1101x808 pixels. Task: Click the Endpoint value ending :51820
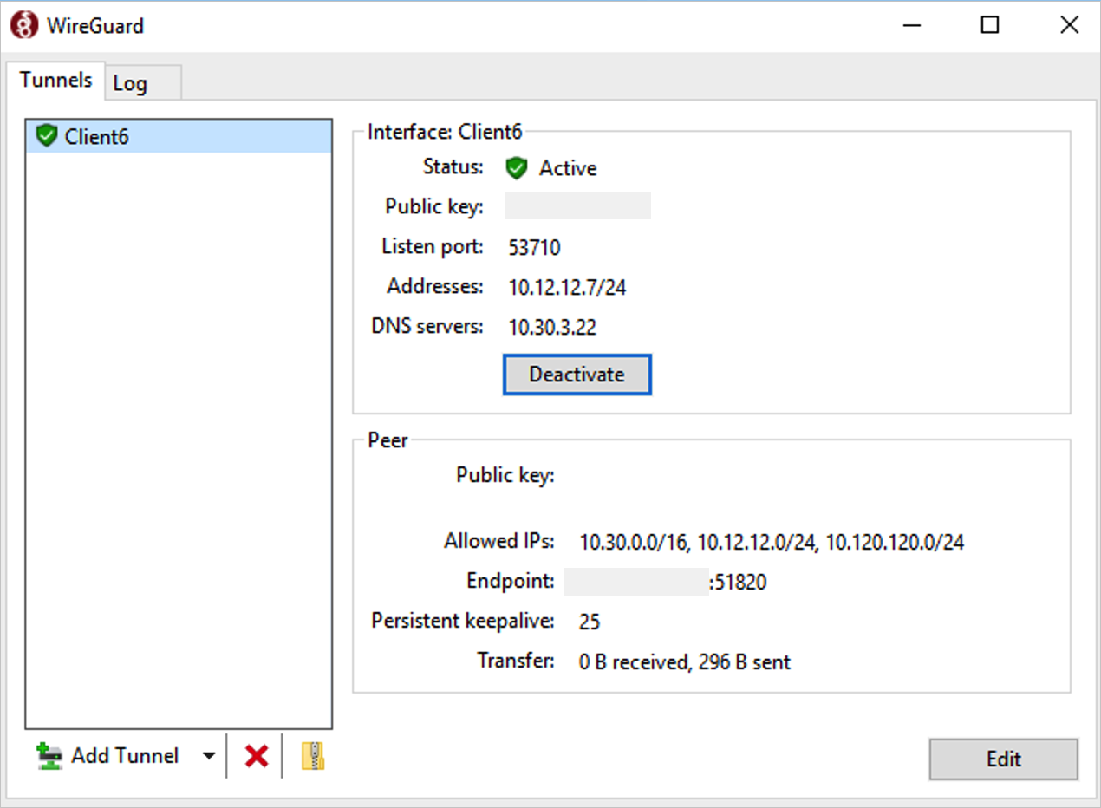[x=665, y=582]
